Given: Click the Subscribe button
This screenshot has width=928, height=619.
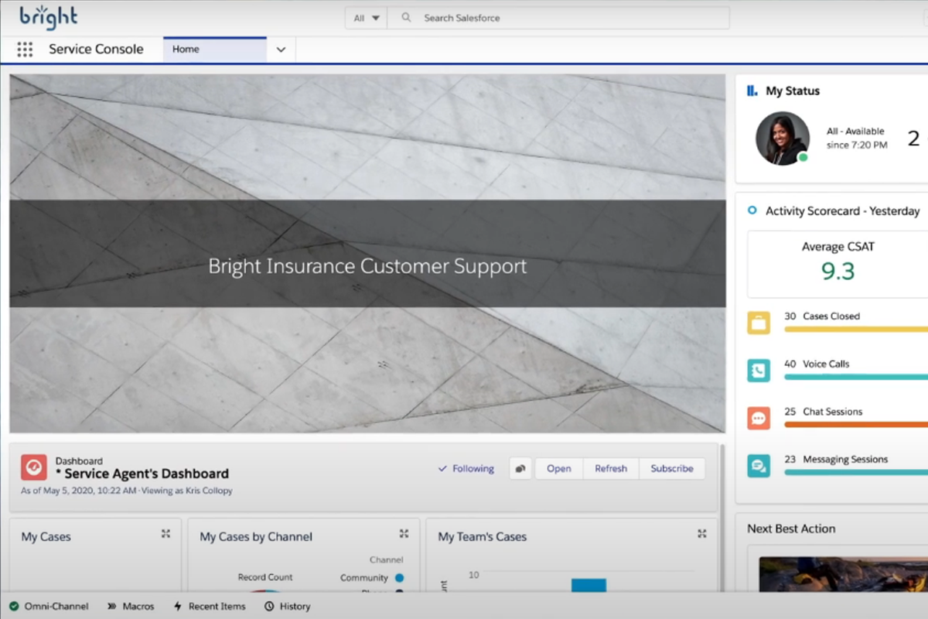Looking at the screenshot, I should pyautogui.click(x=671, y=468).
